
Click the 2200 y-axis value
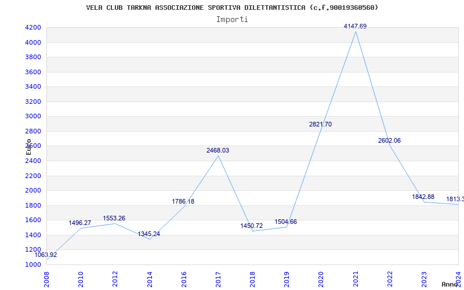coord(34,176)
